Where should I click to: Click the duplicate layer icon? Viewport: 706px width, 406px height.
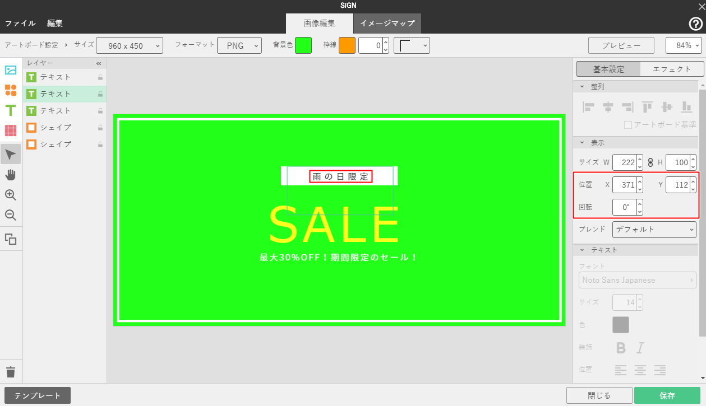11,239
